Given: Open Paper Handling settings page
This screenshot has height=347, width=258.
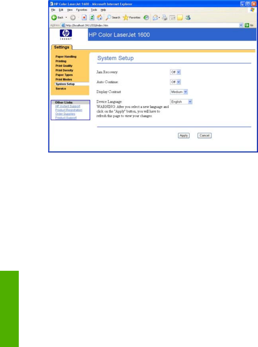Looking at the screenshot, I should click(66, 57).
